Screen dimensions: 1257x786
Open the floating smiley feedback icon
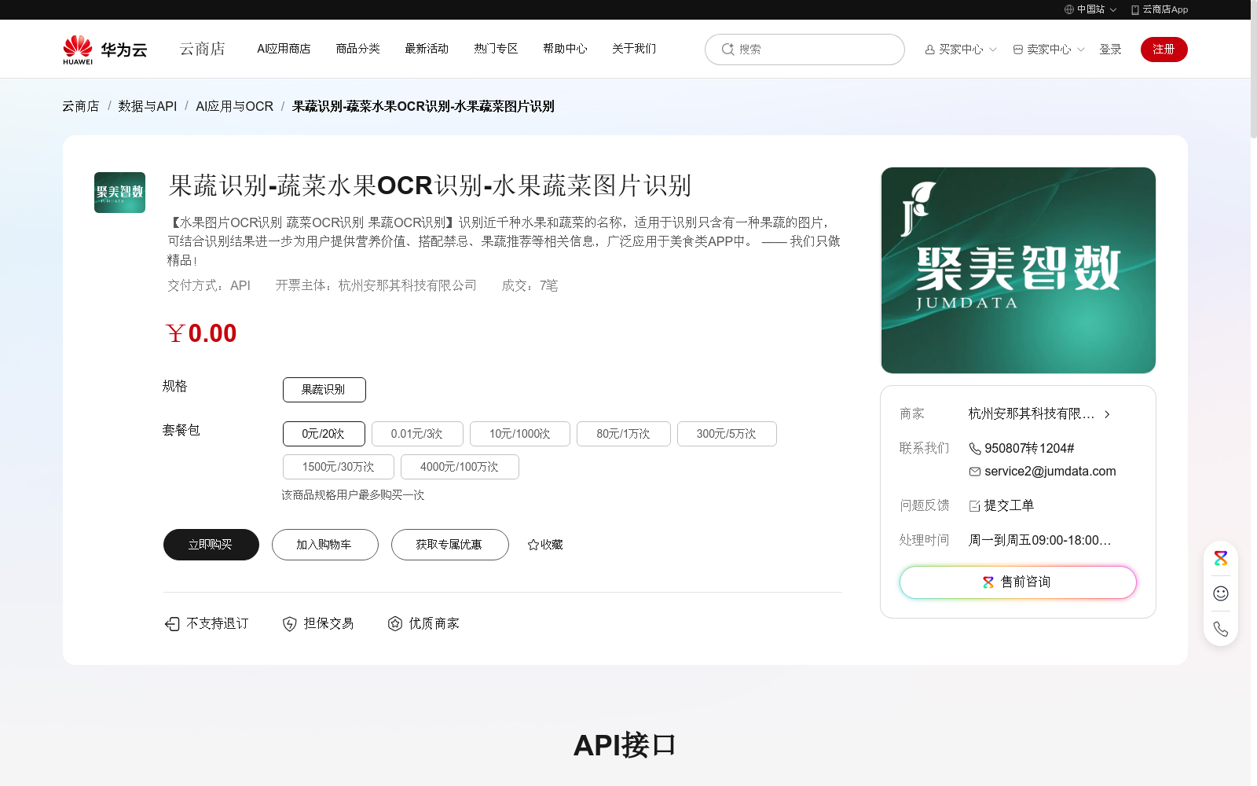coord(1221,593)
